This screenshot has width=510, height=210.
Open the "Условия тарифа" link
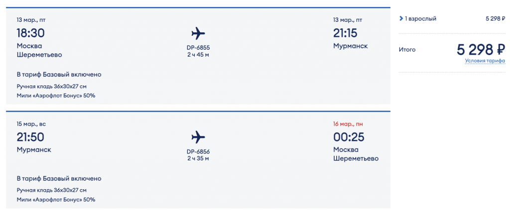point(485,61)
